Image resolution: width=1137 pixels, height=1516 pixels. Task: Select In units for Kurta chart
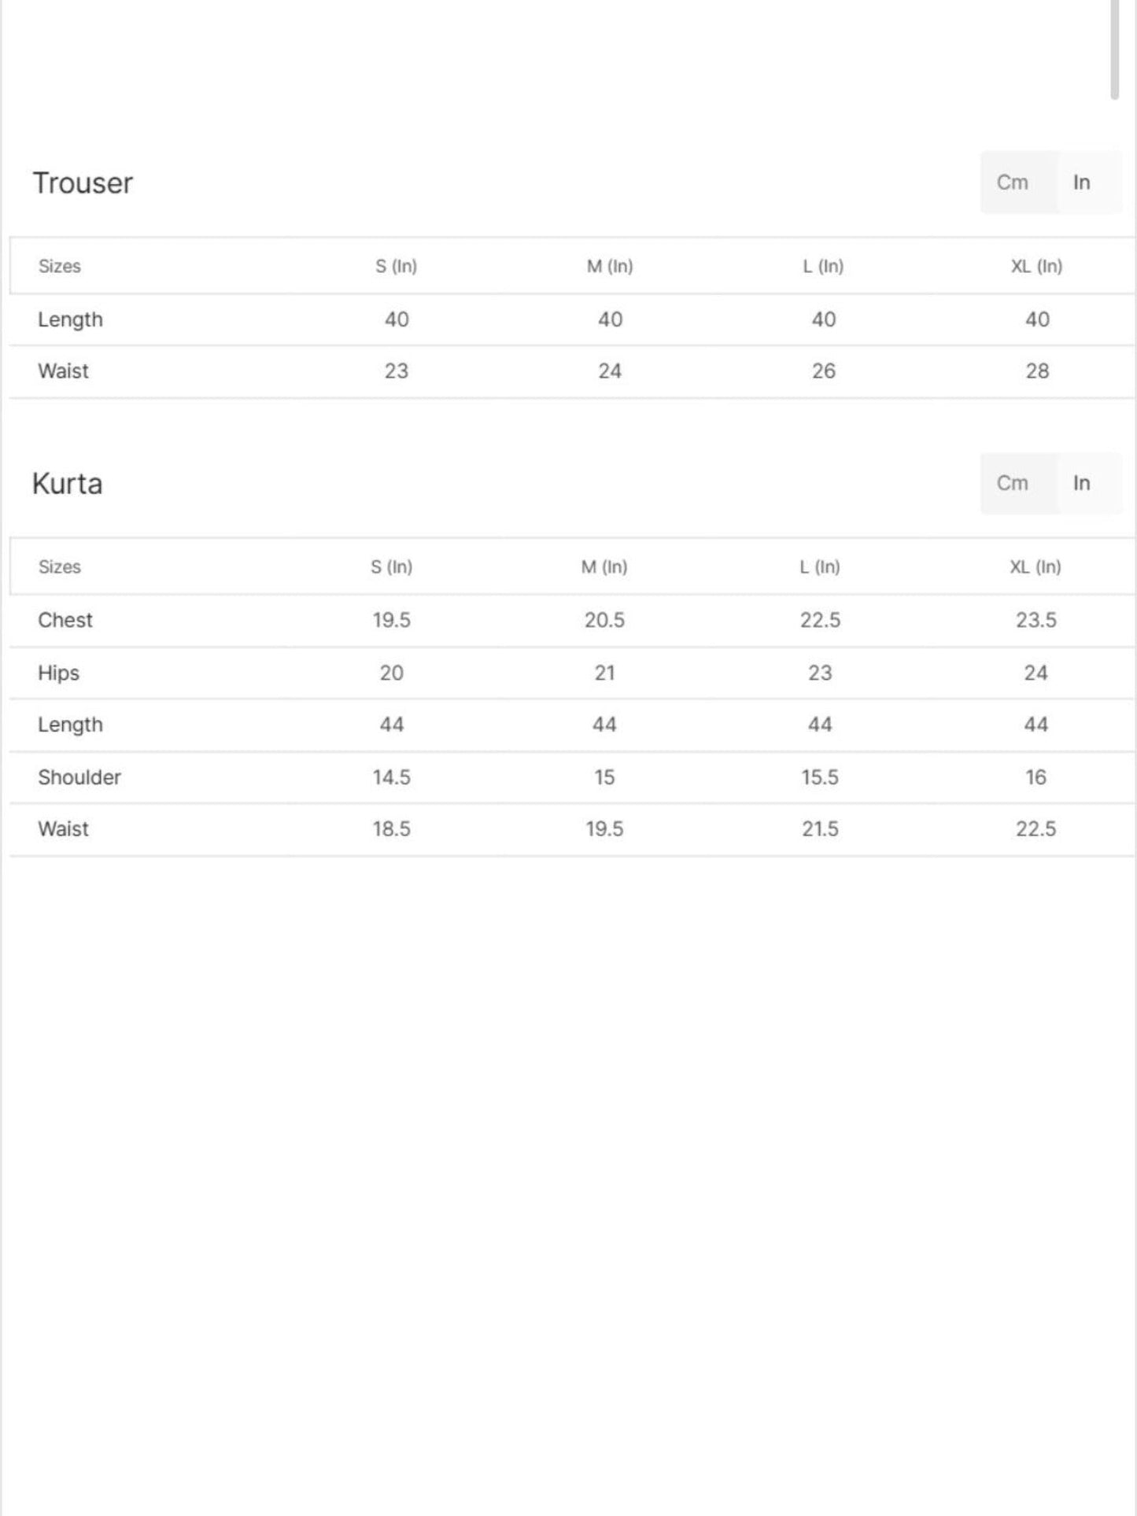pos(1082,483)
